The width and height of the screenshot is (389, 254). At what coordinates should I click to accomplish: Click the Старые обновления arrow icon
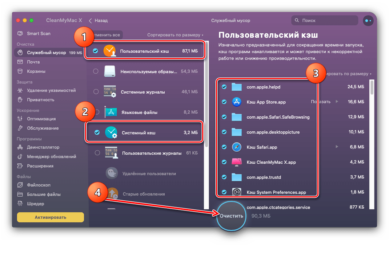click(113, 193)
